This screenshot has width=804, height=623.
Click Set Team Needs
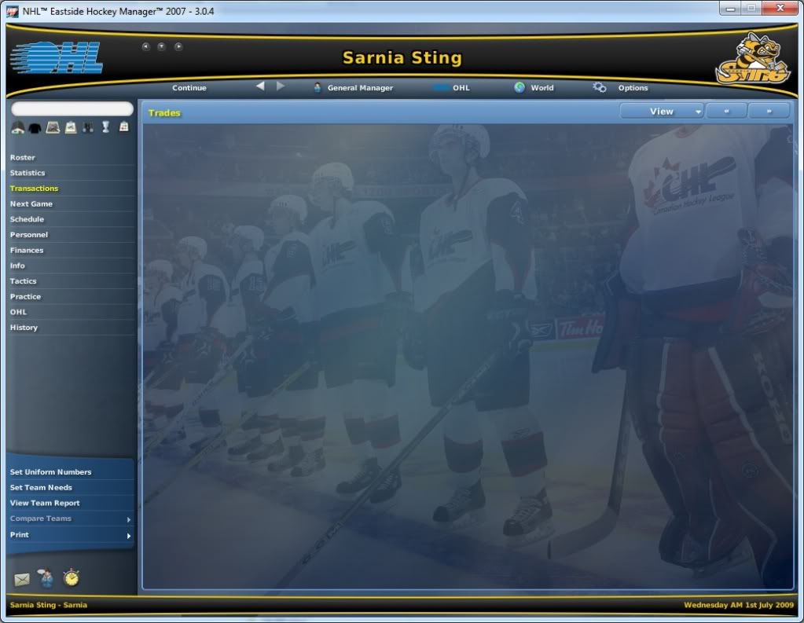41,487
